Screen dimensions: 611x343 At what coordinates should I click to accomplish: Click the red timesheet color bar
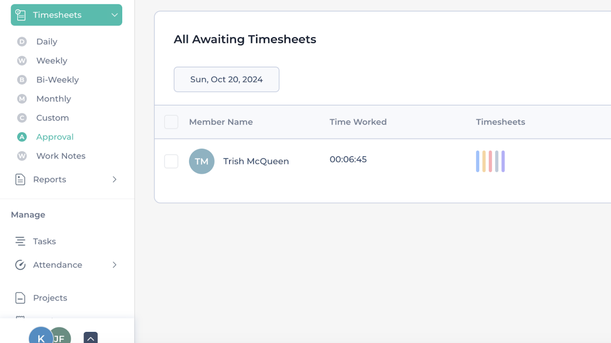[490, 161]
